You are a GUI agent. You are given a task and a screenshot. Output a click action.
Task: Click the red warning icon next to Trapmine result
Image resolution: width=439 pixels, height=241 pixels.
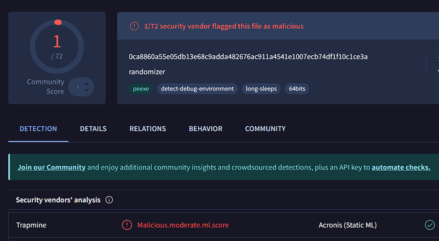pyautogui.click(x=127, y=225)
